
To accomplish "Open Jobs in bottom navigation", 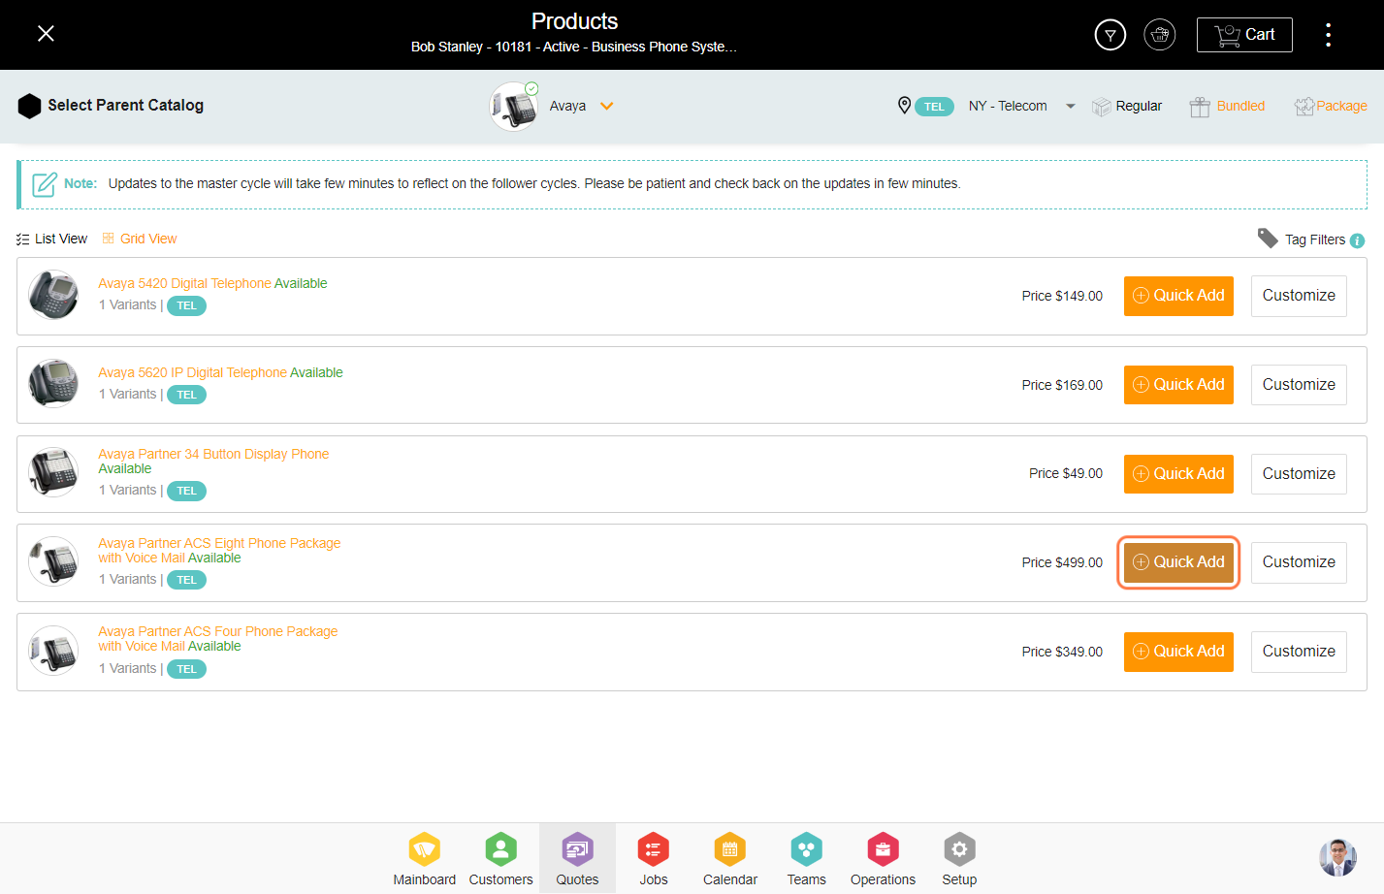I will (x=654, y=859).
